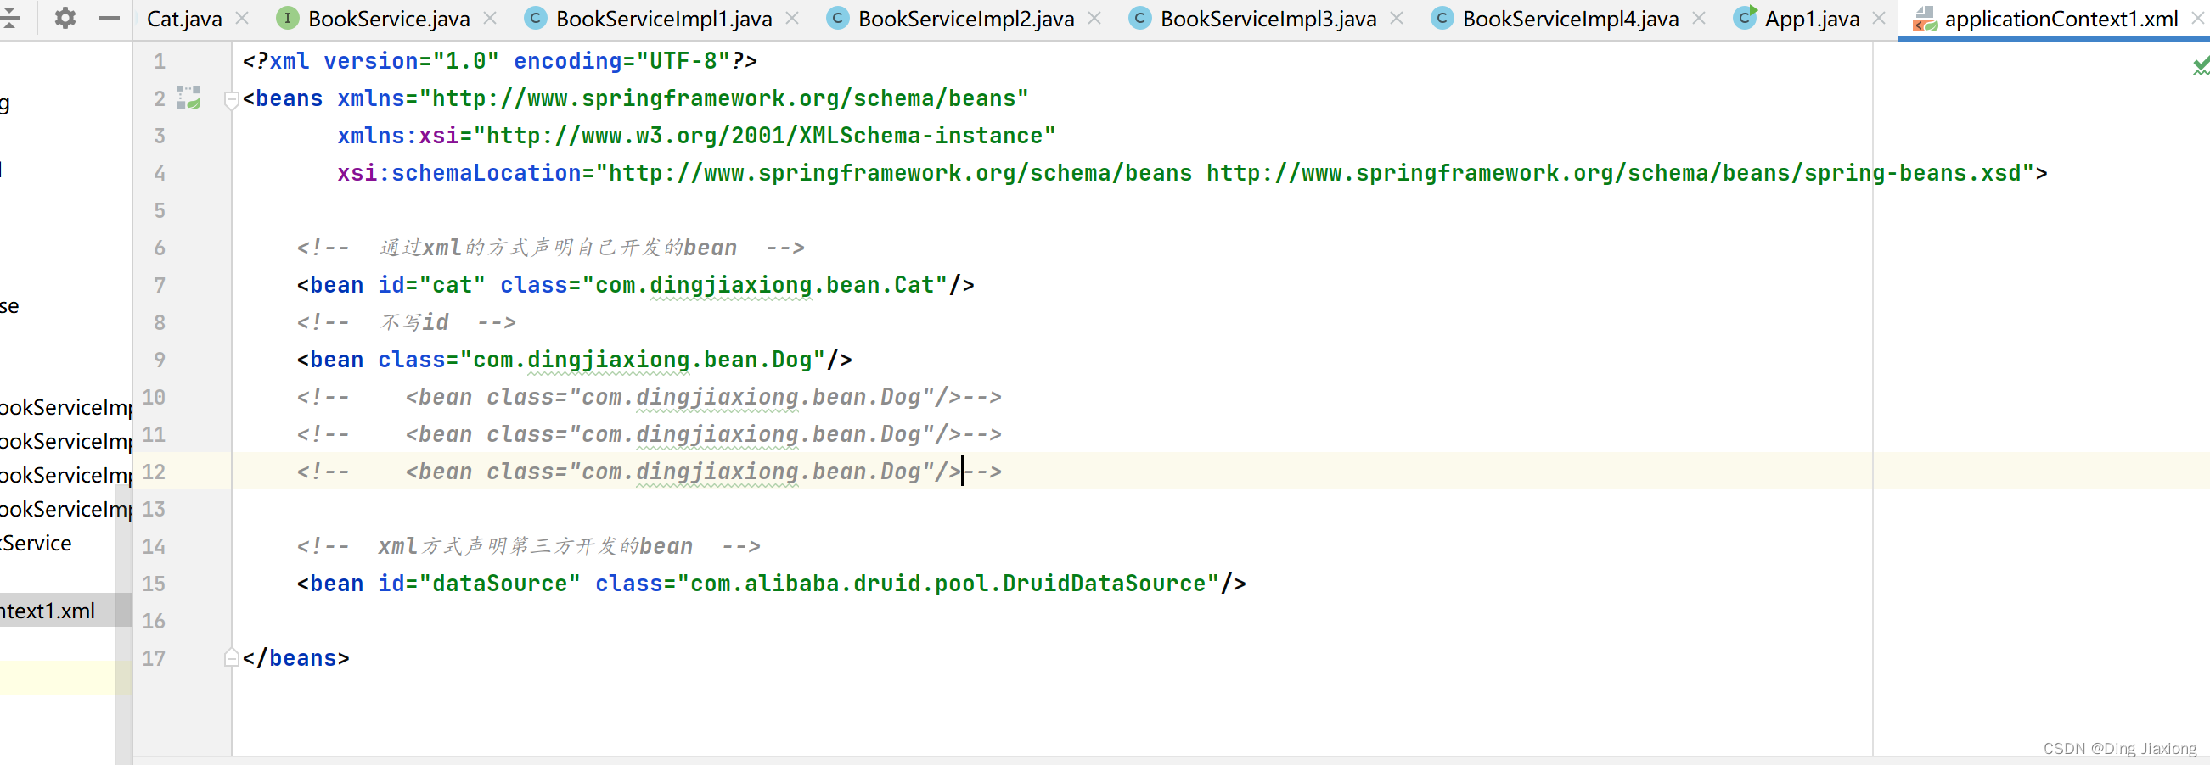This screenshot has width=2210, height=765.
Task: Switch to BookService.java tab
Action: 389,19
